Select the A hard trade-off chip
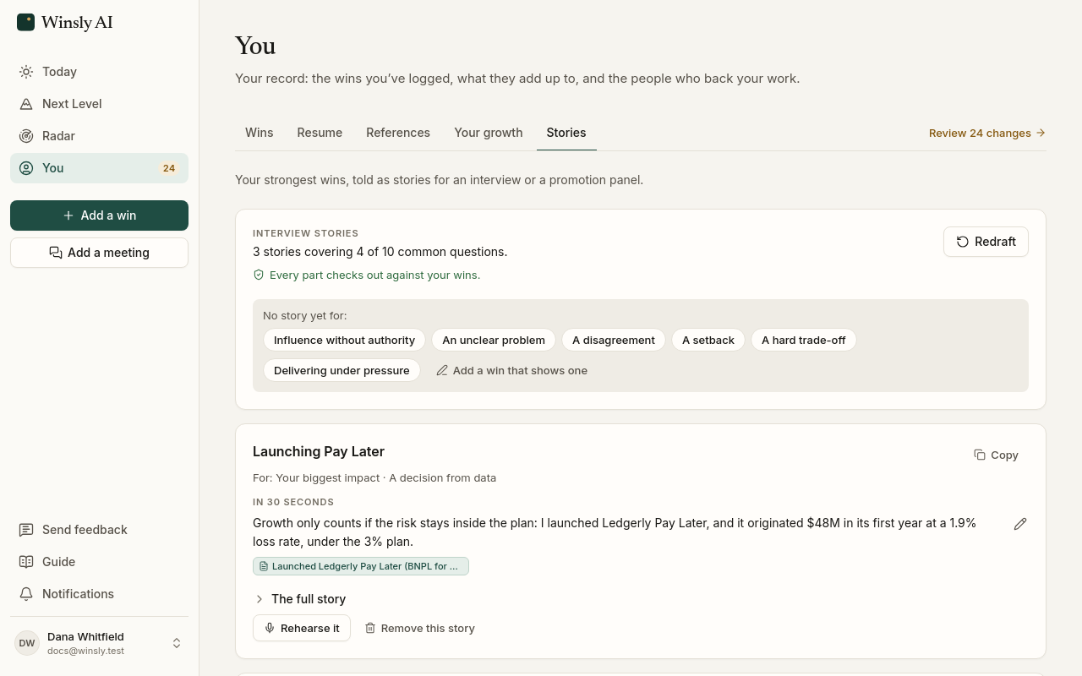1082x676 pixels. click(x=804, y=340)
